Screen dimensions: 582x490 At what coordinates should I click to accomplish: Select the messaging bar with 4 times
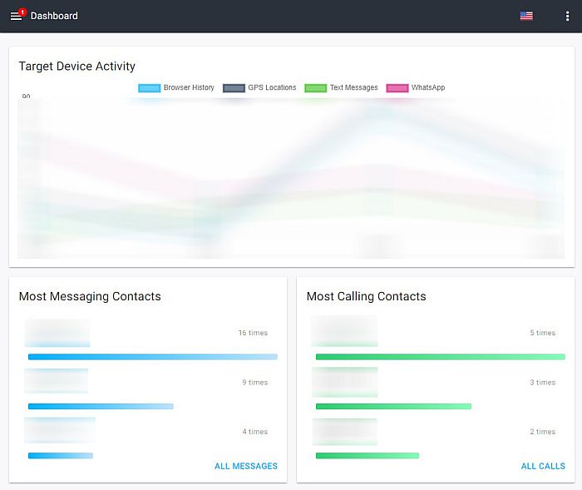(61, 456)
